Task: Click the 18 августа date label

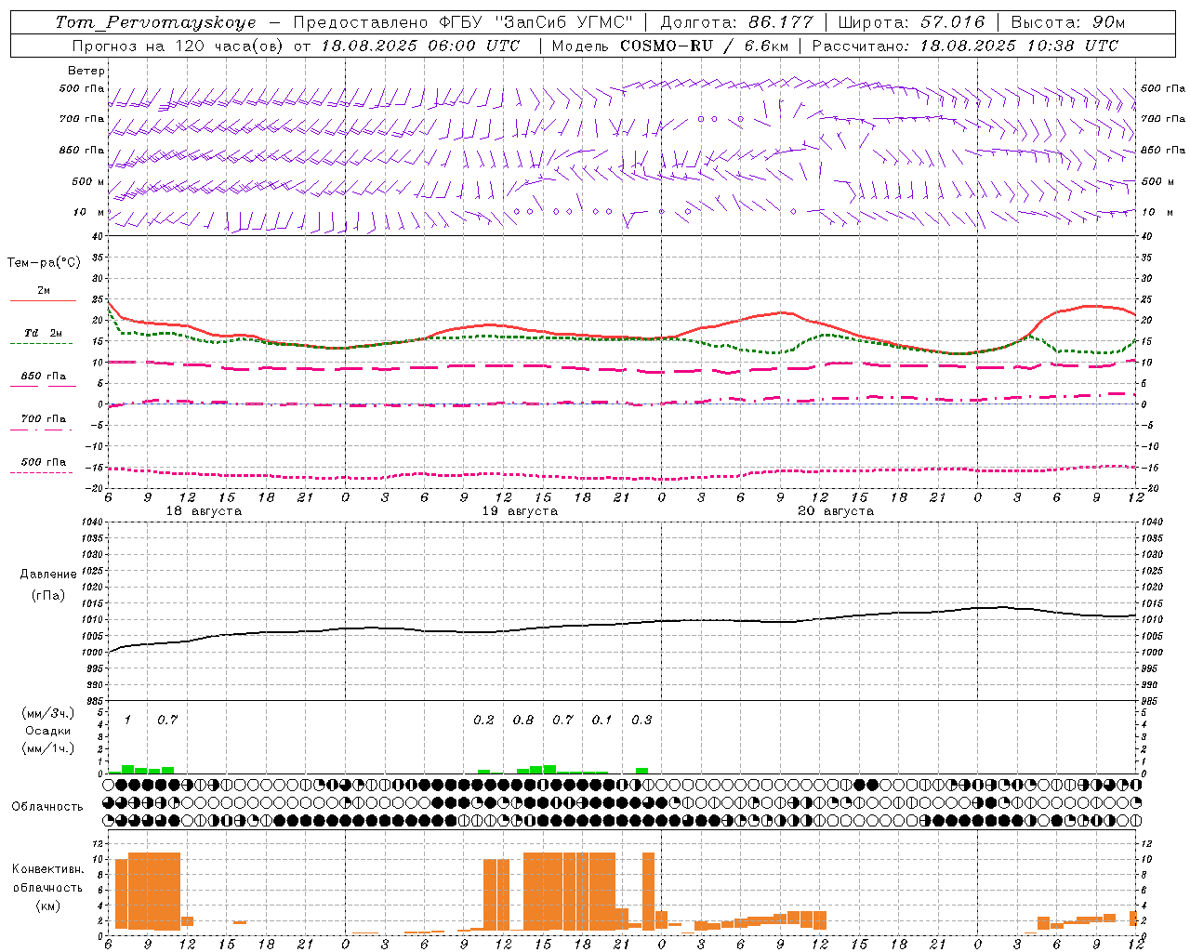Action: point(204,511)
